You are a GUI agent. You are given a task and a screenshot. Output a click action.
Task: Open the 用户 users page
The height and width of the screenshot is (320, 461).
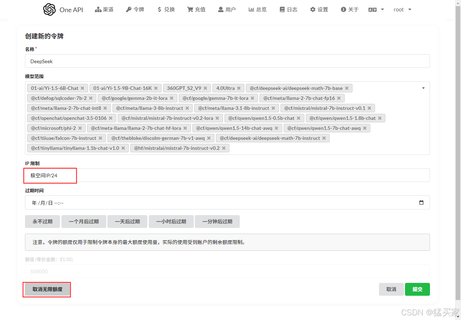tap(227, 10)
